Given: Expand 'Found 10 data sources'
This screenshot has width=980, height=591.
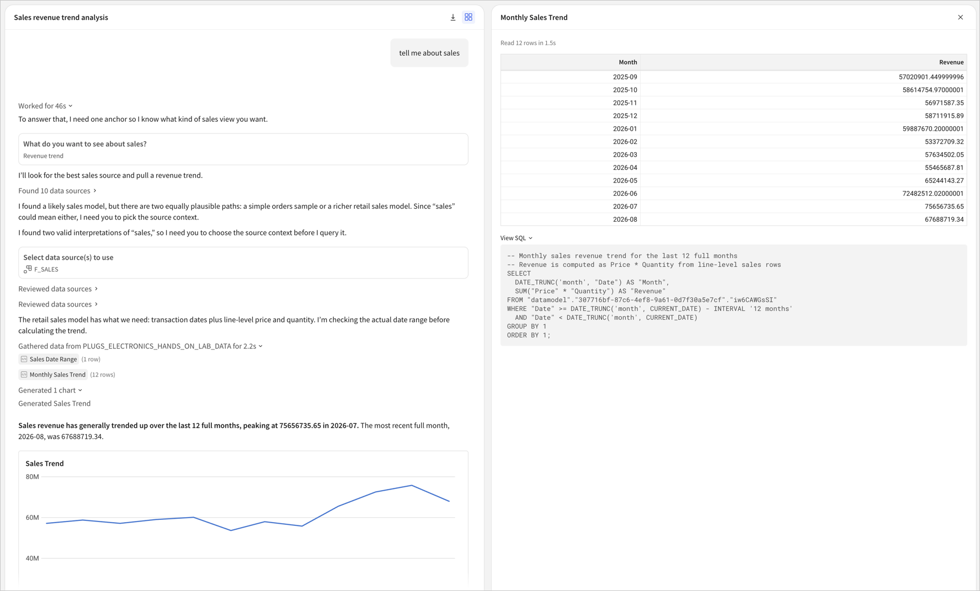Looking at the screenshot, I should 57,191.
